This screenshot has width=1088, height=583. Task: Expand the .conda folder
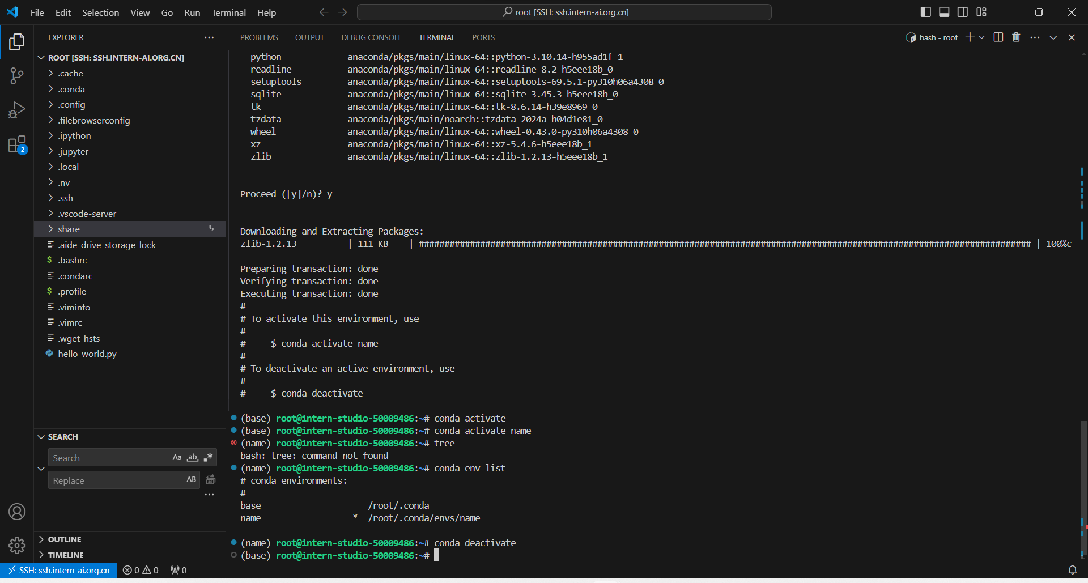(x=130, y=89)
